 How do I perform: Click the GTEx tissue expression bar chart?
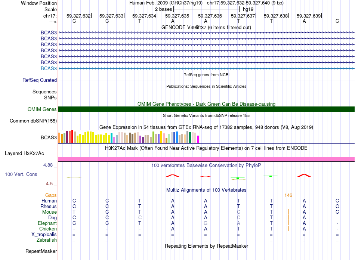pos(129,137)
